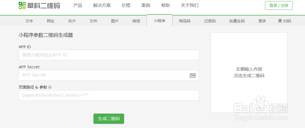This screenshot has width=305, height=128.
Task: Click the APP Secret label
Action: (29, 67)
